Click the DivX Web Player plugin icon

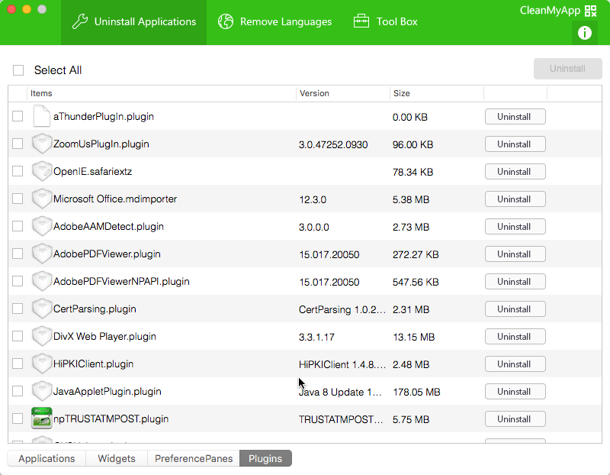coord(41,336)
